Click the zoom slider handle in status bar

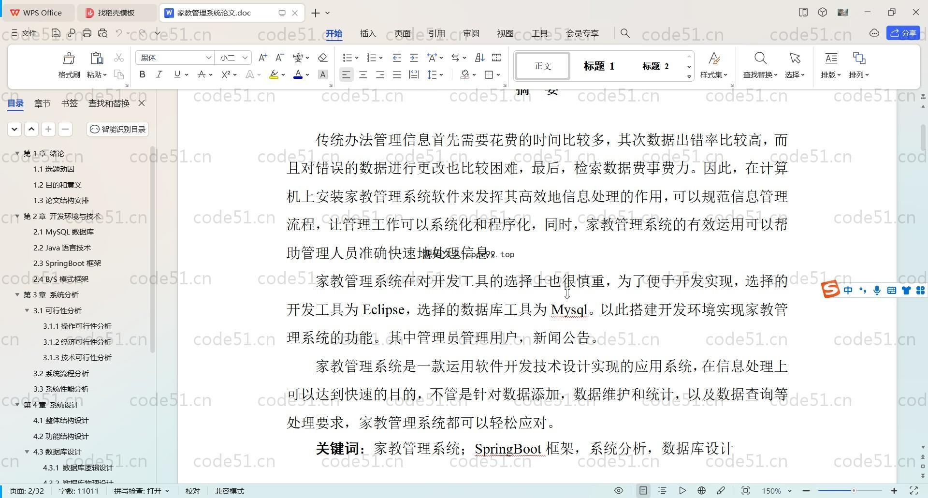pos(854,491)
